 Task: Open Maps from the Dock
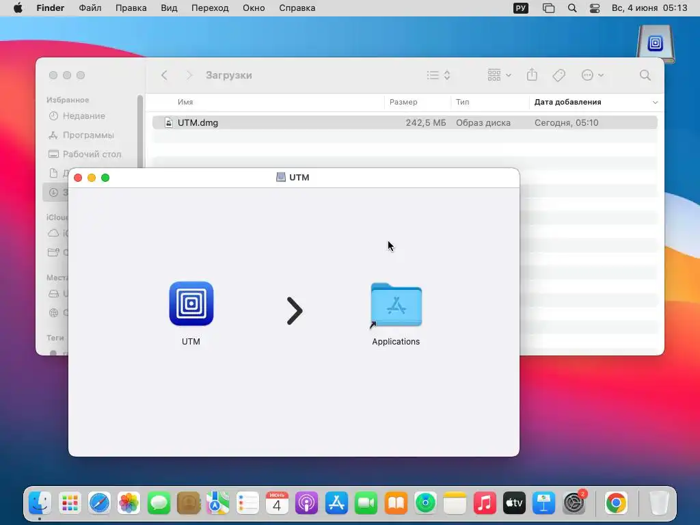[218, 503]
